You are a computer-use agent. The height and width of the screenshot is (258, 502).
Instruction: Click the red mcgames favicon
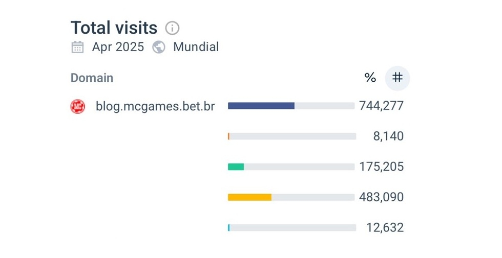pyautogui.click(x=78, y=106)
